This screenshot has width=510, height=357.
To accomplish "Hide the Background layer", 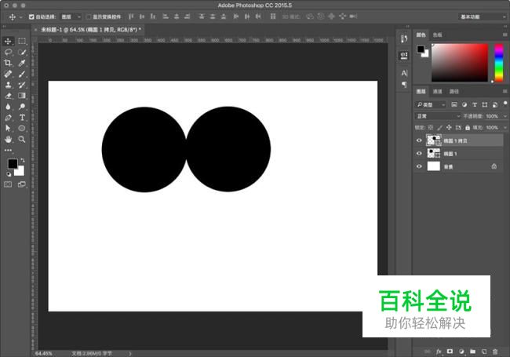I will point(419,166).
